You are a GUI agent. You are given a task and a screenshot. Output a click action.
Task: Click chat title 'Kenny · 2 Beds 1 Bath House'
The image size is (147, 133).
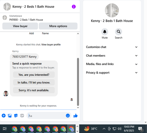[x=33, y=7]
